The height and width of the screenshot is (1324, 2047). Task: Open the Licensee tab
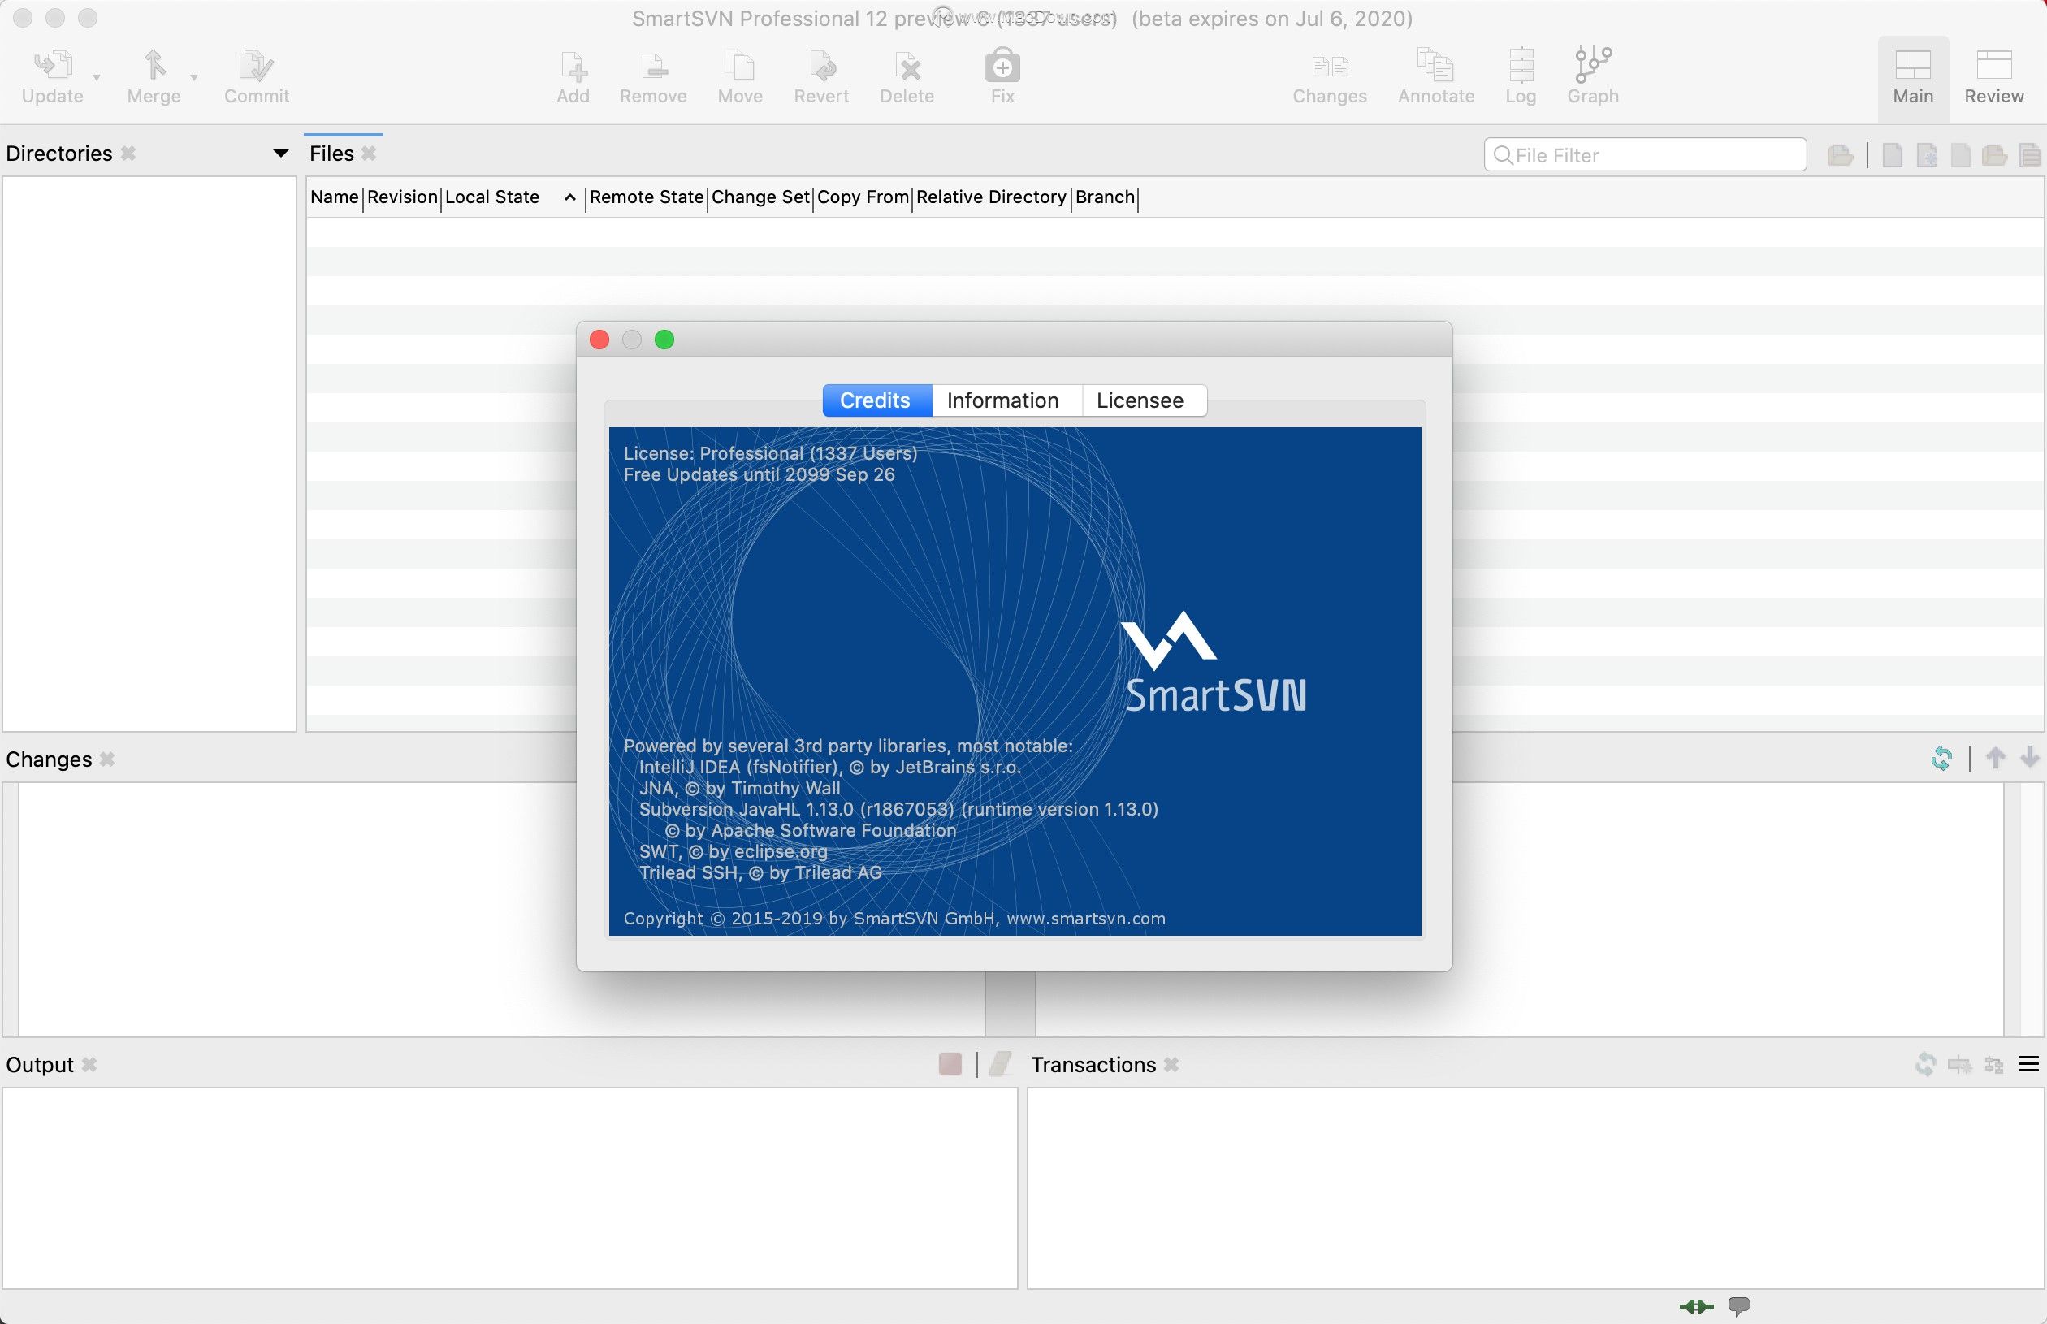pos(1138,400)
